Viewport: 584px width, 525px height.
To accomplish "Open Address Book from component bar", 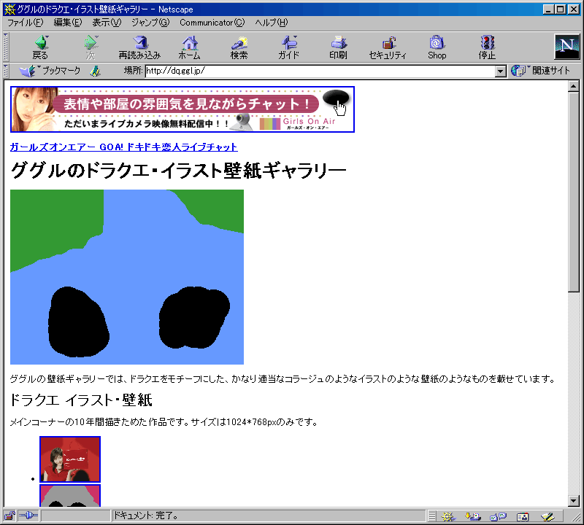I will [x=523, y=516].
